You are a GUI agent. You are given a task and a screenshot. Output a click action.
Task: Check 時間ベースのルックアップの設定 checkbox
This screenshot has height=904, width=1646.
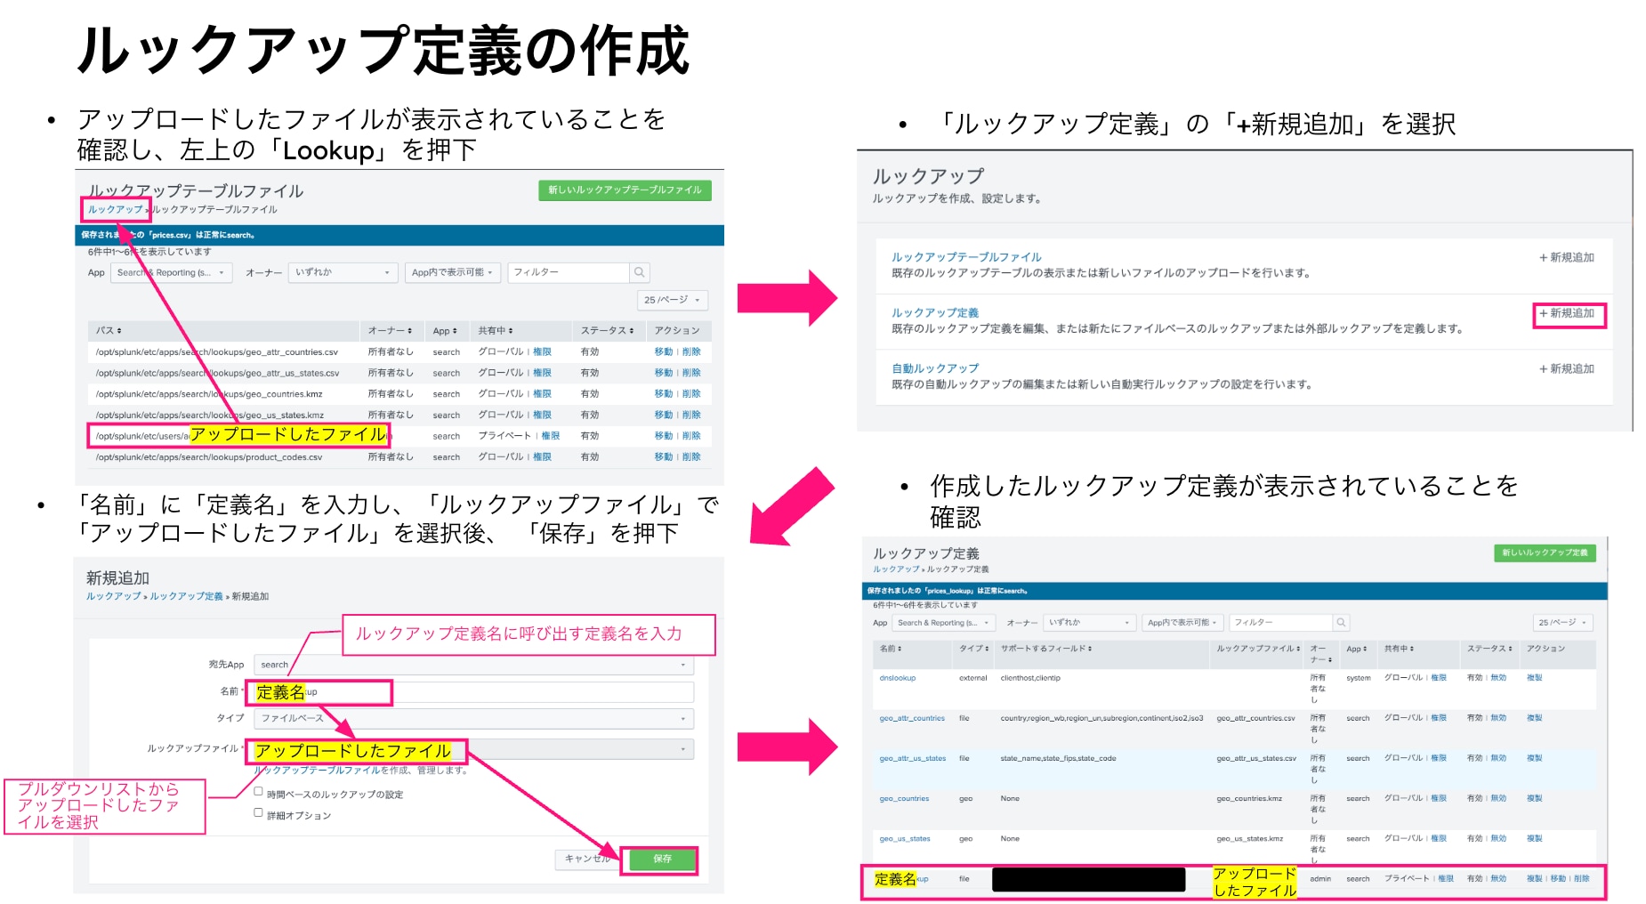259,791
